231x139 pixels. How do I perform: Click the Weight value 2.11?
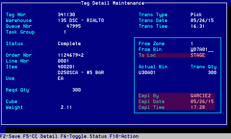click(x=66, y=107)
